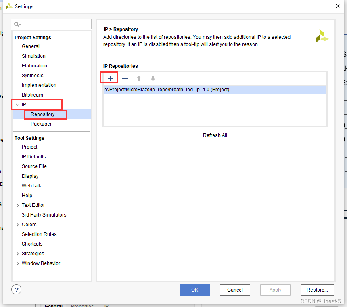This screenshot has width=347, height=307.
Task: Select Bitstream settings
Action: tap(32, 95)
